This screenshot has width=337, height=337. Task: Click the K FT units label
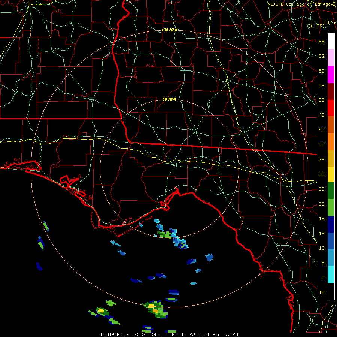pos(316,26)
